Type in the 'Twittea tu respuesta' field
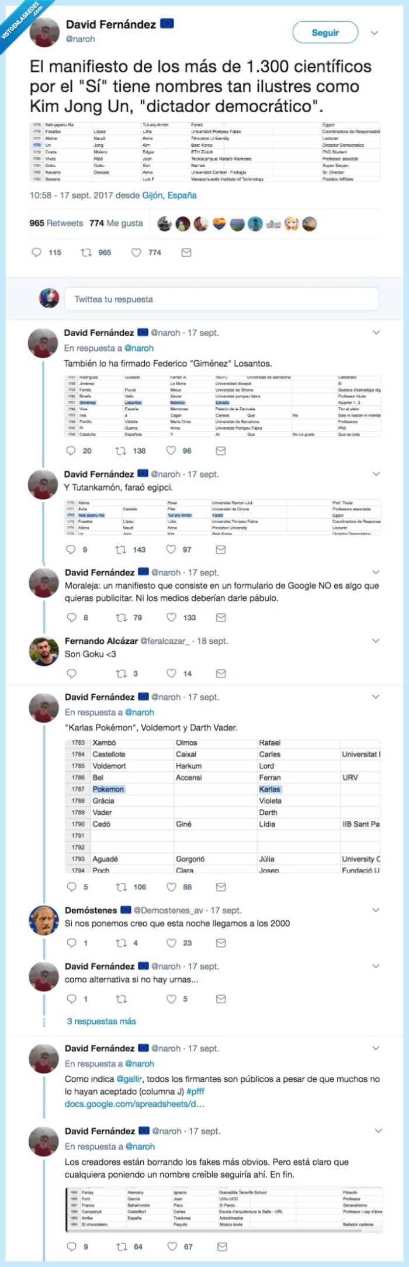 221,299
